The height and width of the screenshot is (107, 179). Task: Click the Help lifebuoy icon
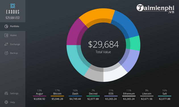(6, 102)
